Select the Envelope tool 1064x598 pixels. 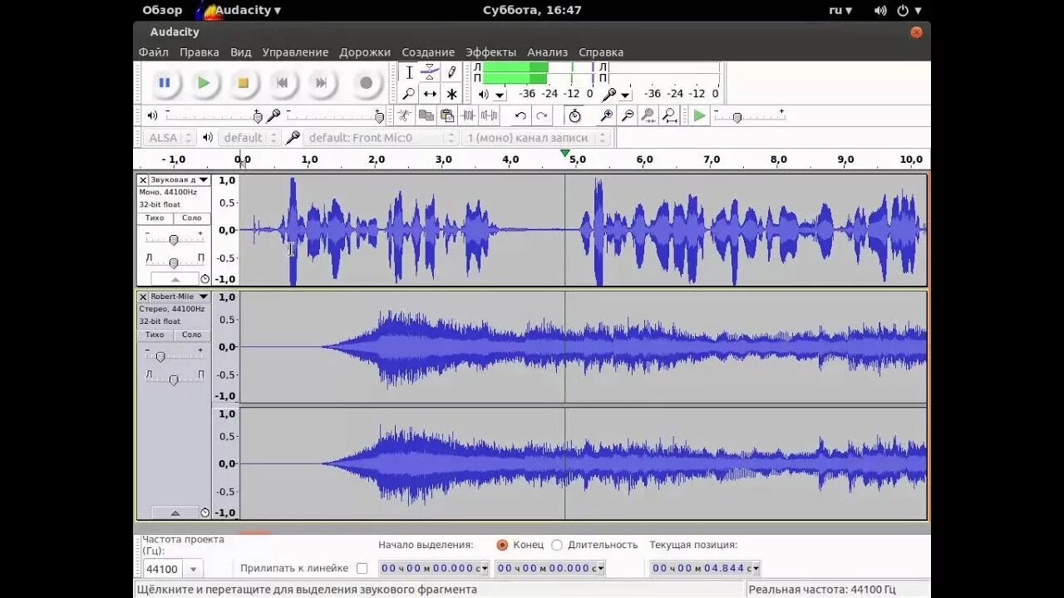tap(430, 72)
